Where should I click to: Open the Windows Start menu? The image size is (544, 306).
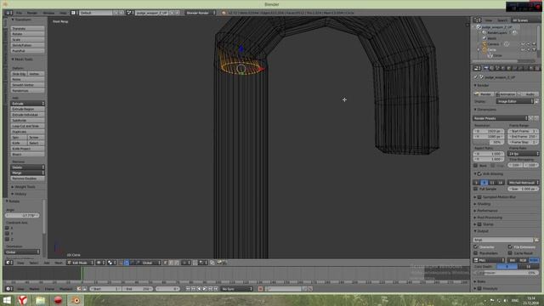[x=7, y=300]
